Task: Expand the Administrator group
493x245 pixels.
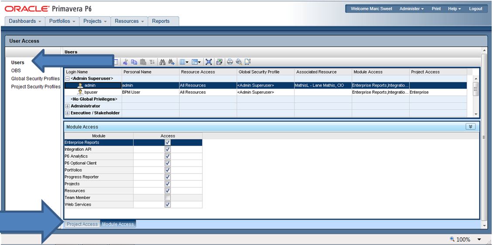Action: (x=67, y=106)
